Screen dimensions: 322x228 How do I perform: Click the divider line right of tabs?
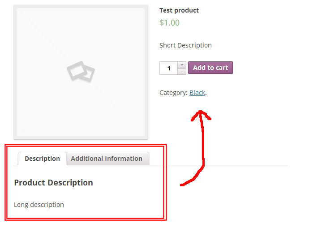pyautogui.click(x=218, y=165)
